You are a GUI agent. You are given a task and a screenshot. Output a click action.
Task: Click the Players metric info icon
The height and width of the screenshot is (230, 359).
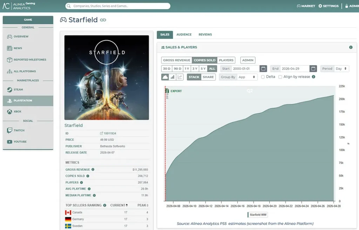point(81,183)
